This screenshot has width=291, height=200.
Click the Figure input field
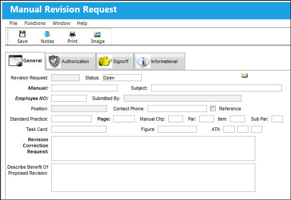[x=177, y=129]
